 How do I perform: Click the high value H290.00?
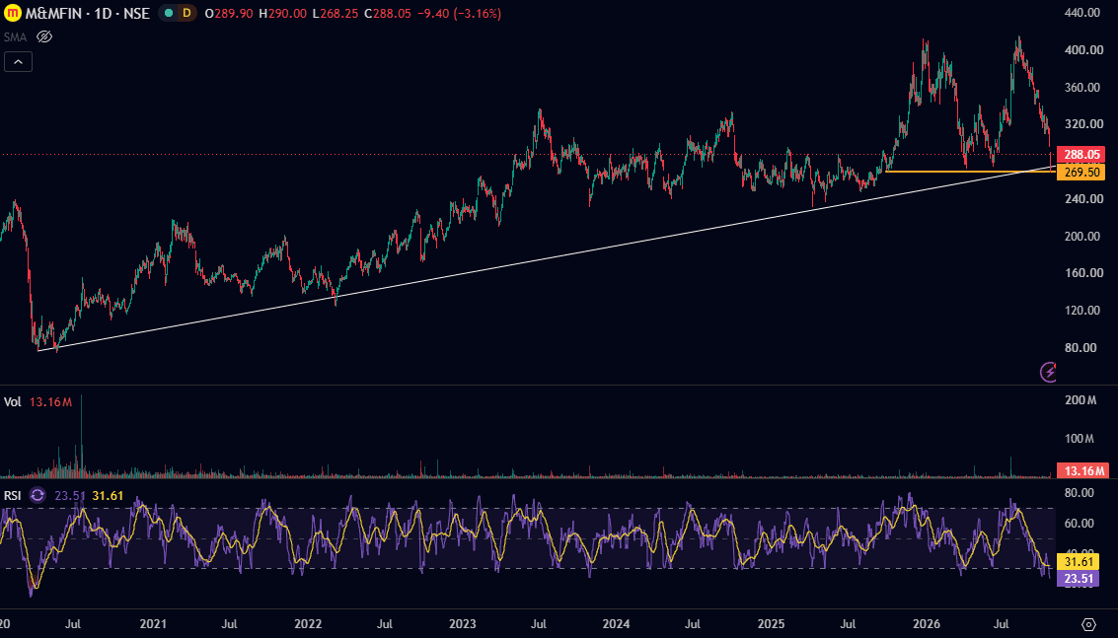click(x=282, y=14)
